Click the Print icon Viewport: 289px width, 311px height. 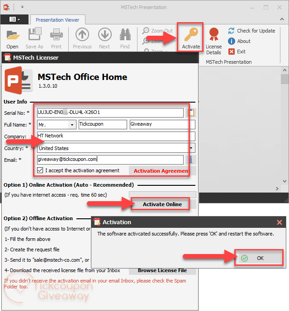coord(57,39)
